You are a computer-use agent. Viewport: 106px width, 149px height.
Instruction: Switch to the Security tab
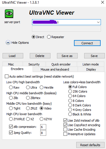[34, 64]
